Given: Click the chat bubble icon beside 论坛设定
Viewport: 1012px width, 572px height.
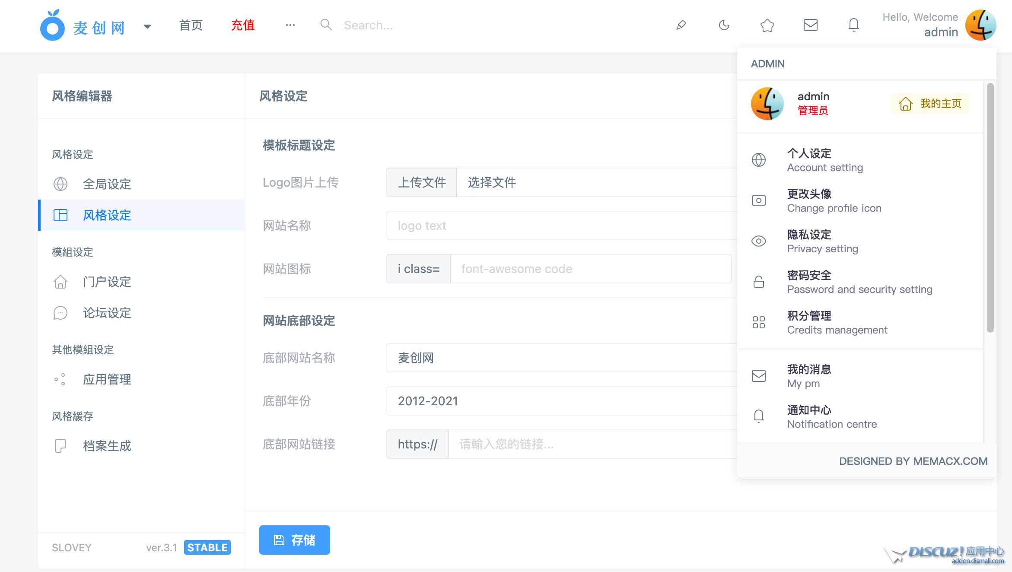Looking at the screenshot, I should (x=60, y=313).
